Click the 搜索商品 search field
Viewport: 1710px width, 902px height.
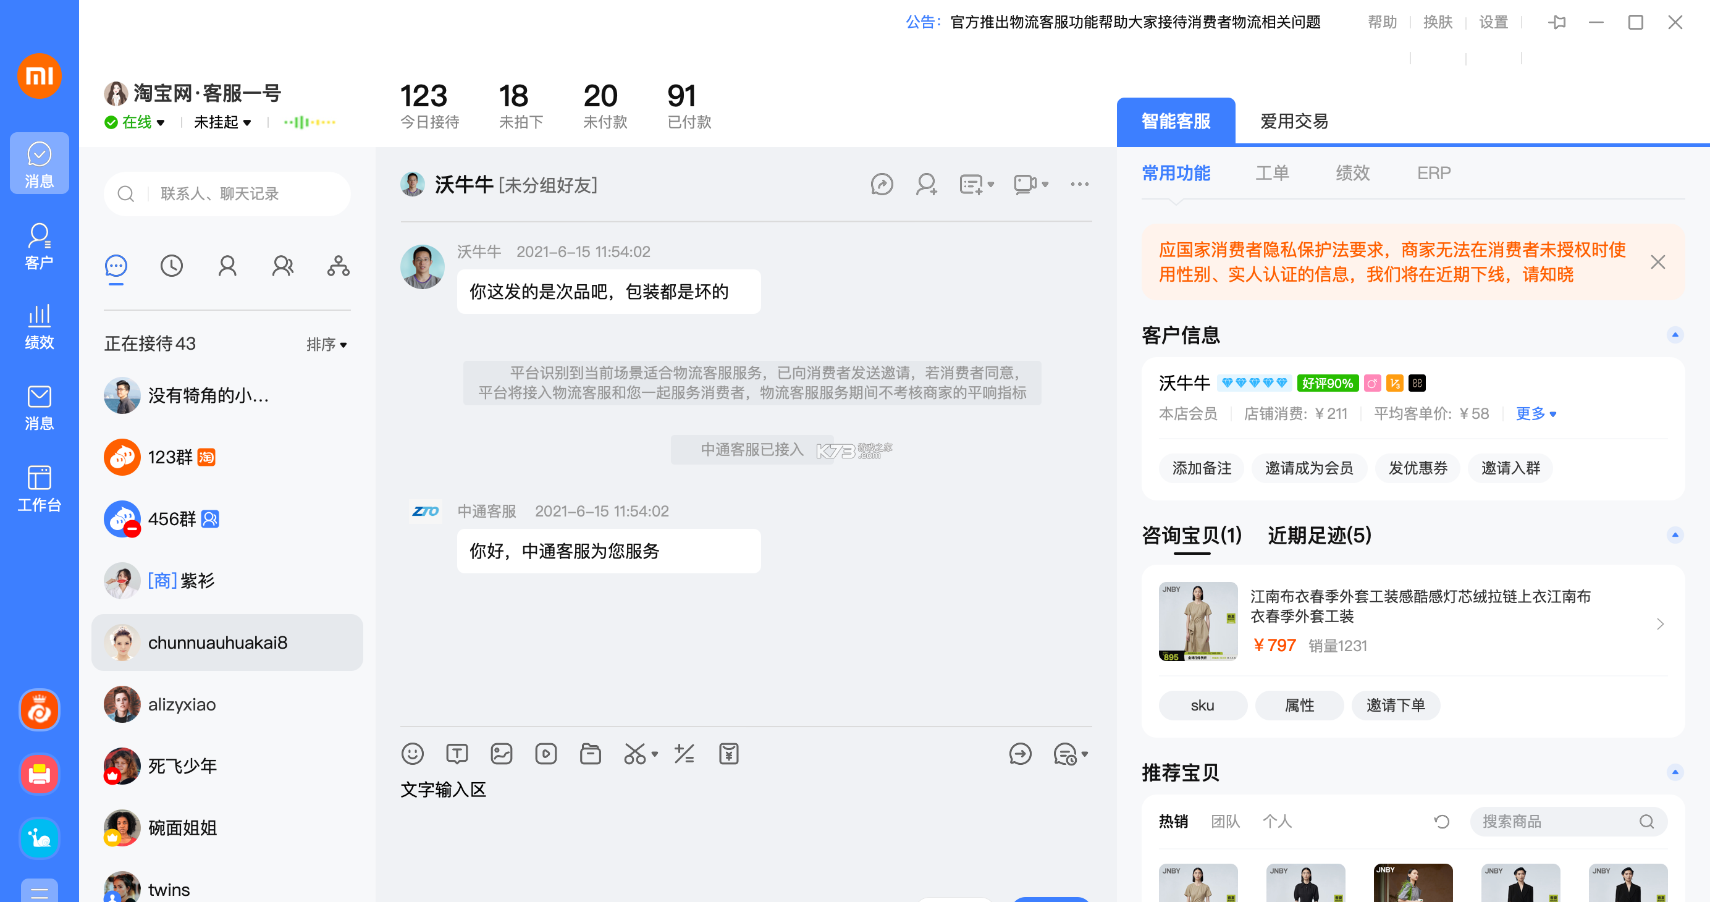1568,822
